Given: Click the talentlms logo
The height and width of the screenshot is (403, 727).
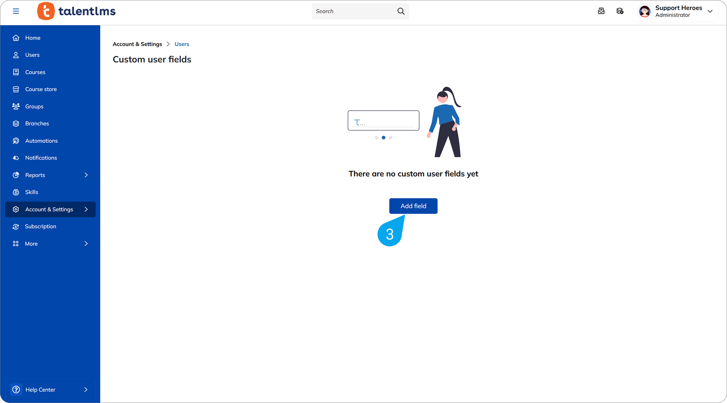Looking at the screenshot, I should pos(76,11).
